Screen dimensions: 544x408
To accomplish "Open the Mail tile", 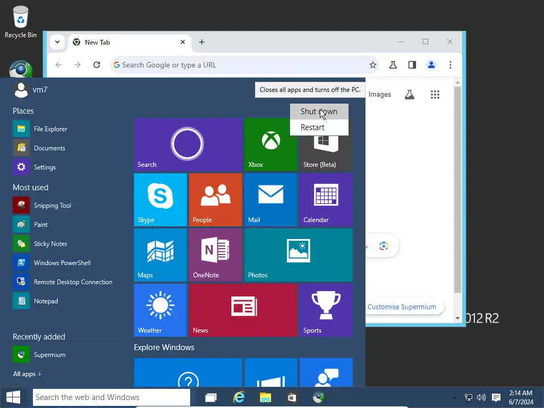I will pos(270,200).
